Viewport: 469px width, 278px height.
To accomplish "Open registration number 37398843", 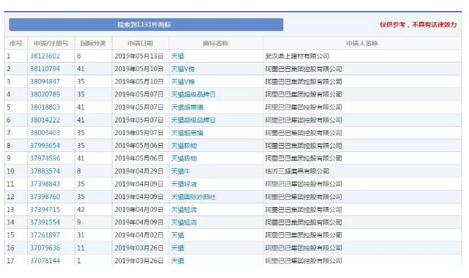I will [45, 184].
